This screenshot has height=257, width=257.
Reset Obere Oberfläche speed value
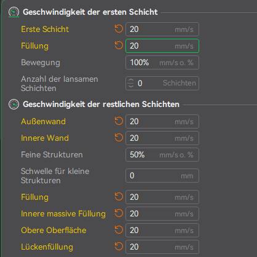pos(119,230)
